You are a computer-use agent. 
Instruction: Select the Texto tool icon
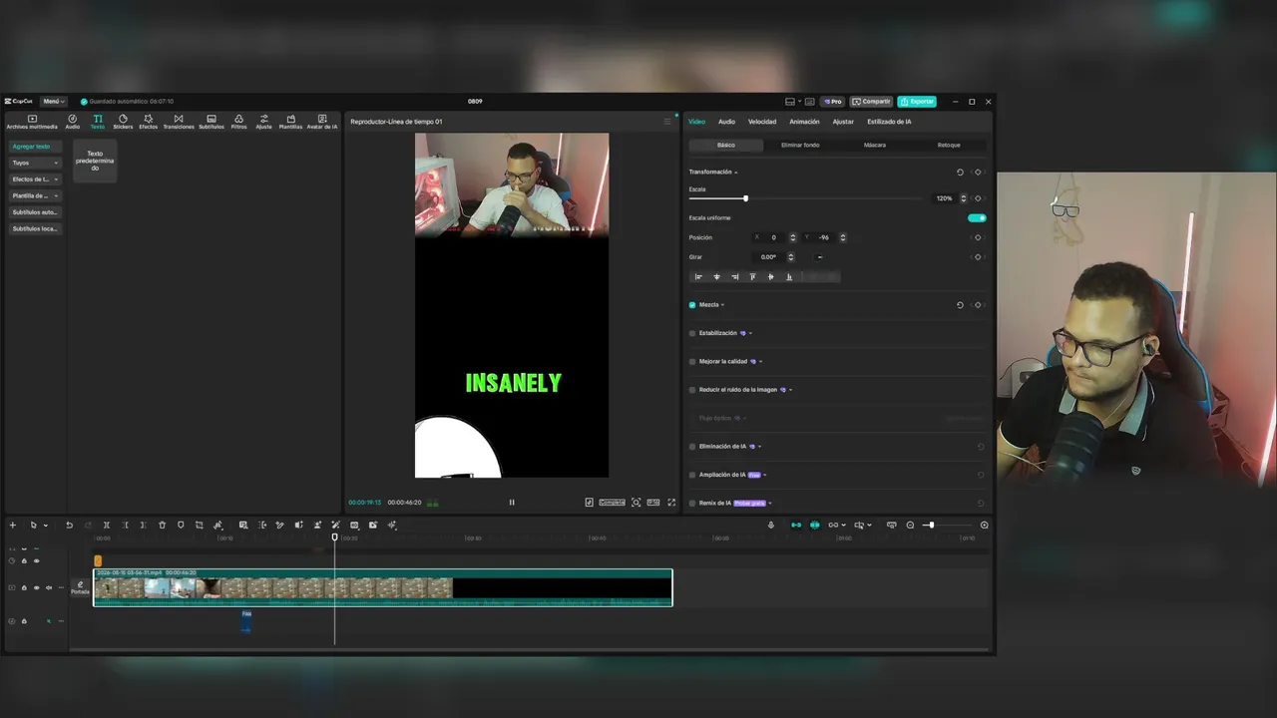(x=98, y=122)
